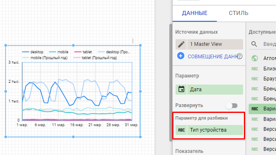The width and height of the screenshot is (276, 155).
Task: Open the chart three-dot options menu
Action: [x=133, y=41]
